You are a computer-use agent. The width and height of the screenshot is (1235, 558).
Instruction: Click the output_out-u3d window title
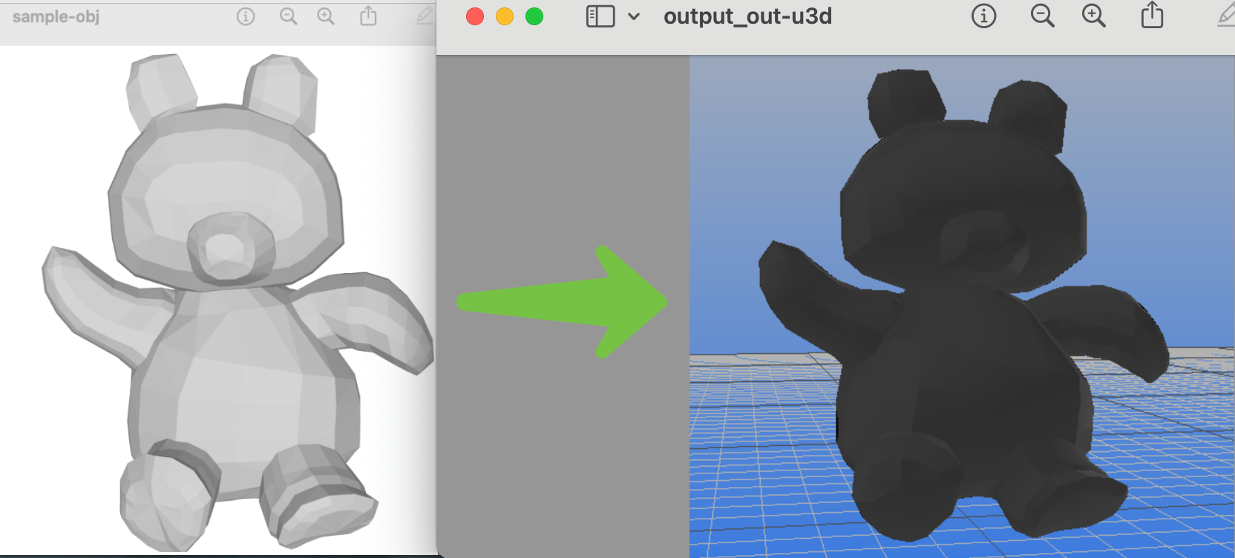(x=747, y=16)
